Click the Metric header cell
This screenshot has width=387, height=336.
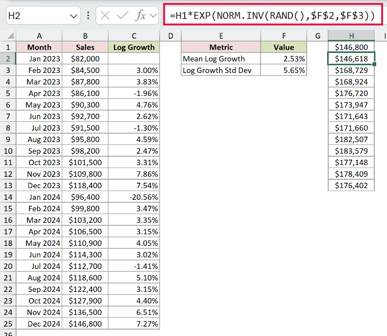pos(221,47)
